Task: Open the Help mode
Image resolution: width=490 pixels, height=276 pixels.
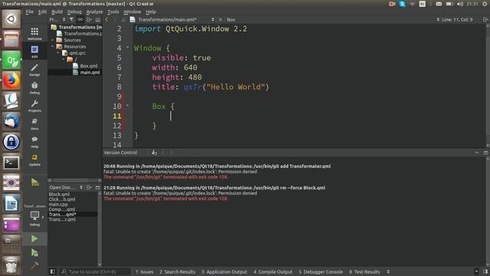Action: point(34,141)
